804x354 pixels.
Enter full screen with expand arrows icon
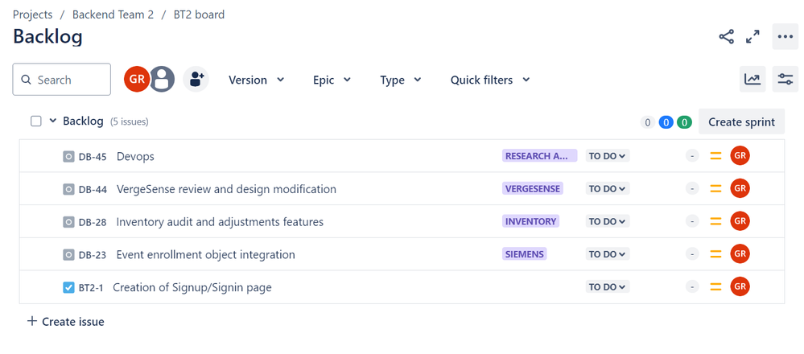[752, 37]
